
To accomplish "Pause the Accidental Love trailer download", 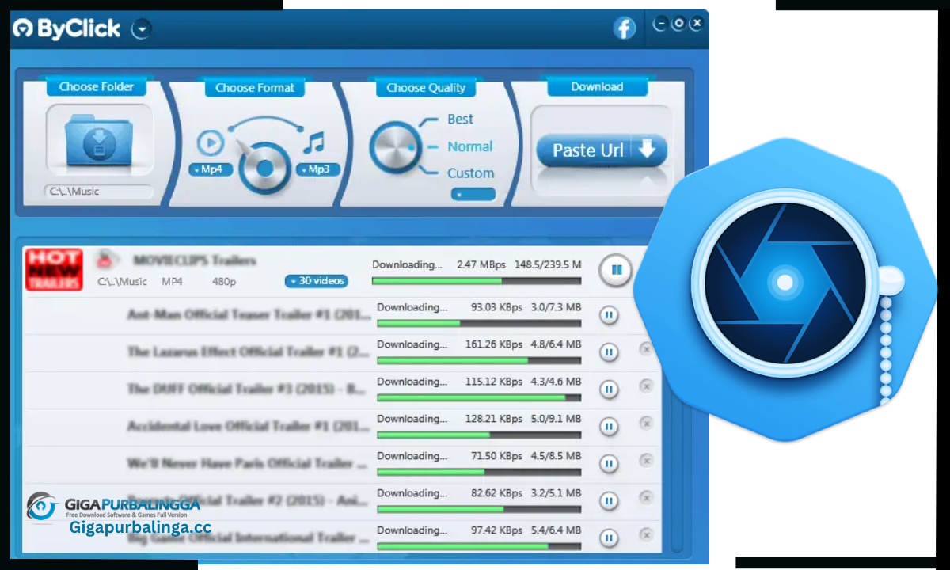I will click(x=609, y=427).
